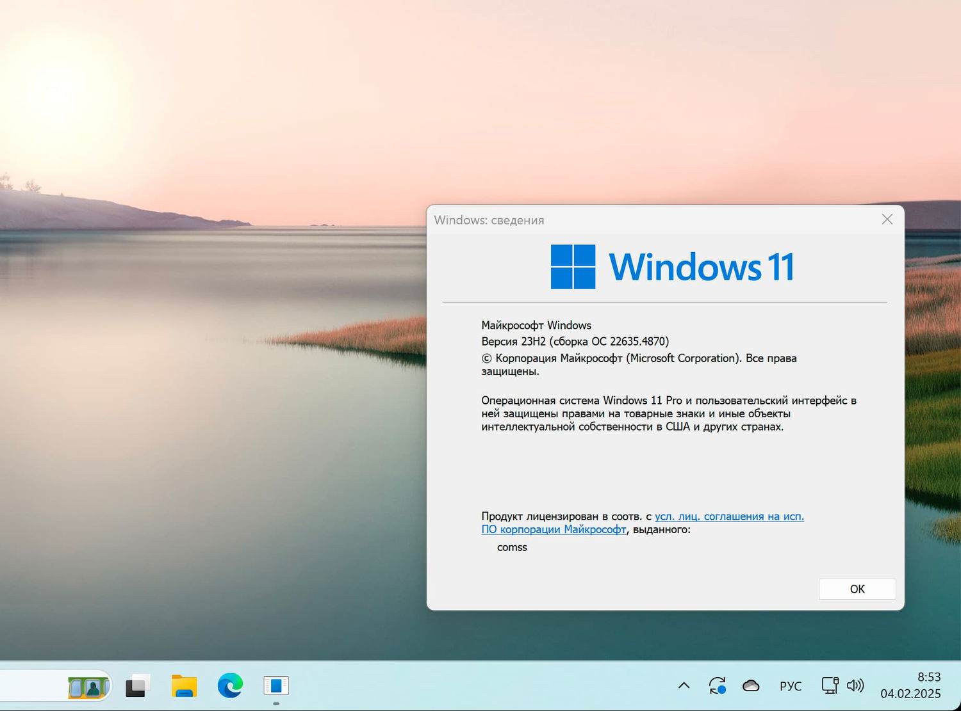Open the OneDrive cloud tray icon
The height and width of the screenshot is (711, 961).
[751, 686]
